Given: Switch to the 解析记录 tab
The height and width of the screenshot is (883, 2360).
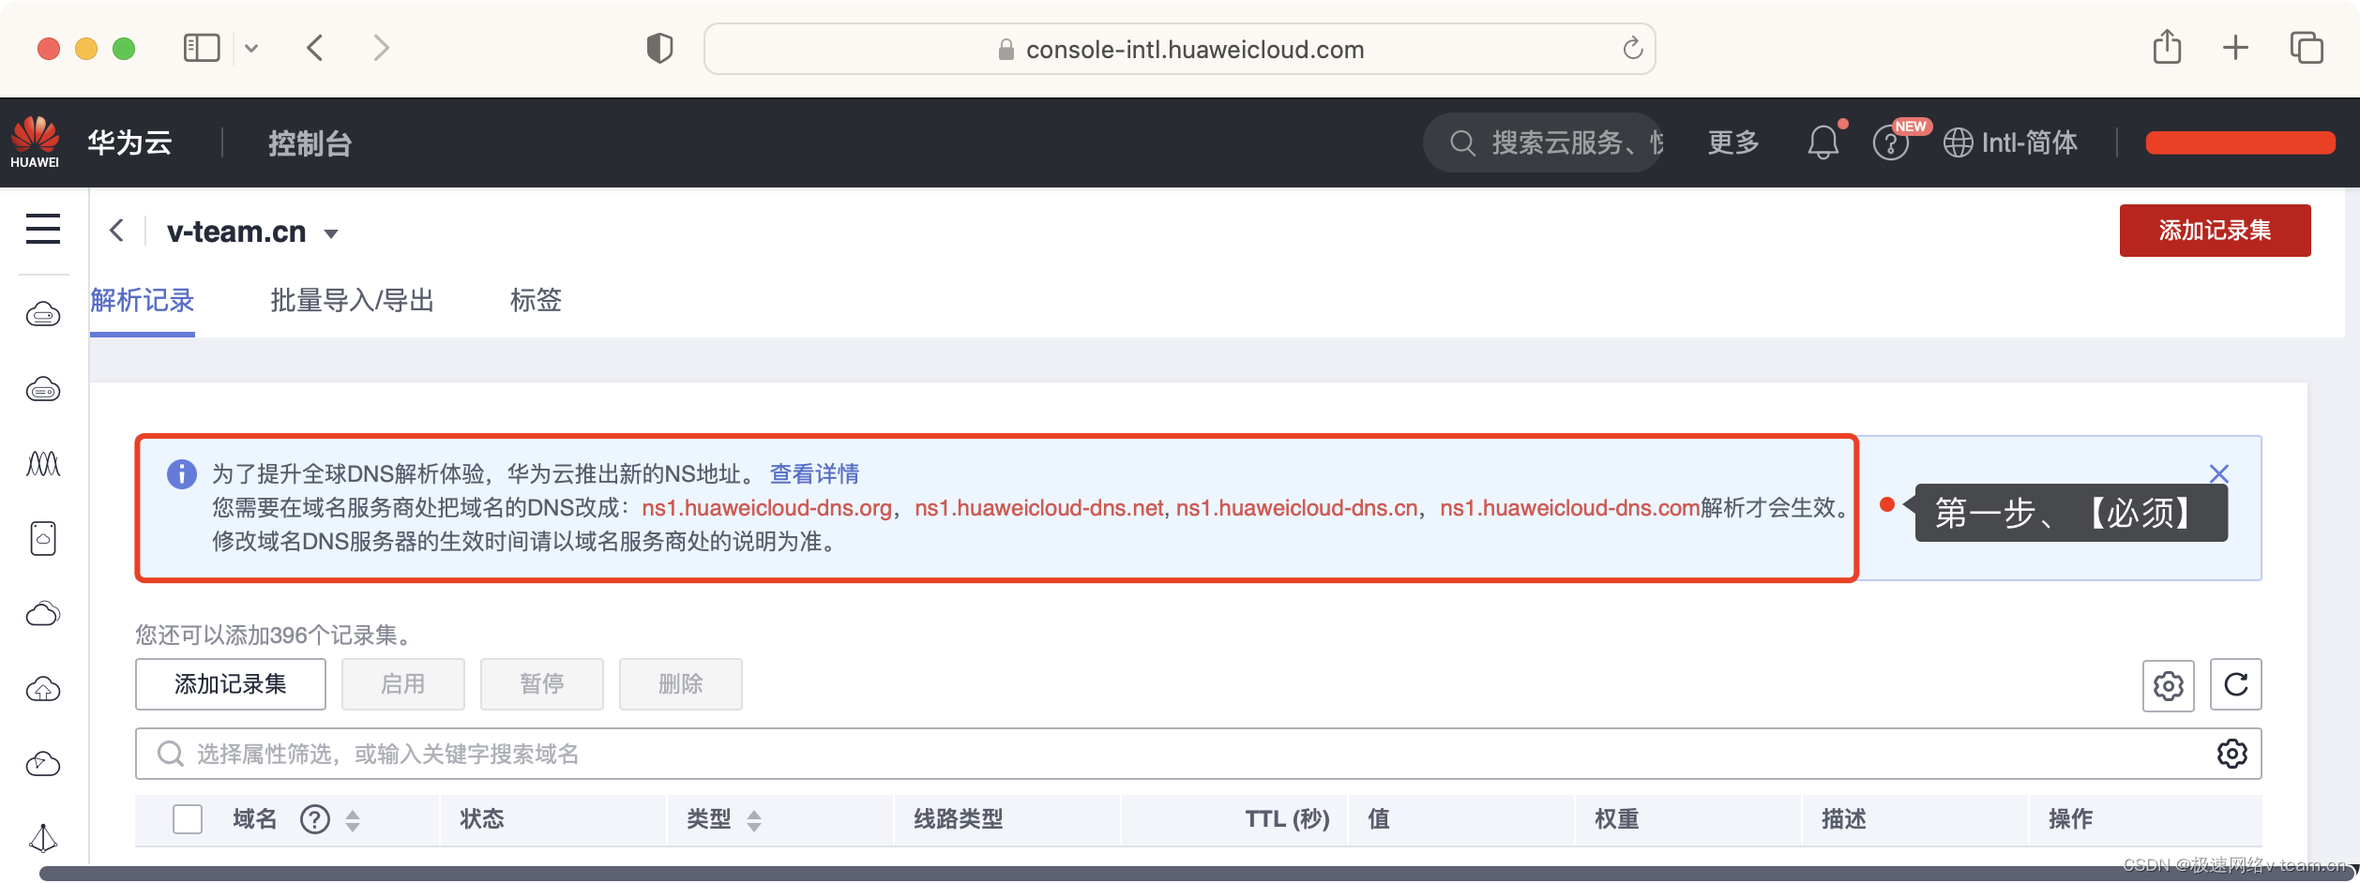Looking at the screenshot, I should (143, 301).
